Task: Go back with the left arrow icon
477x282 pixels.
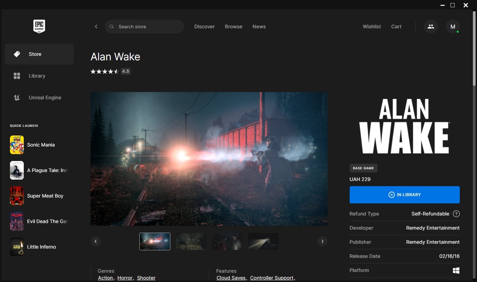Action: click(96, 27)
